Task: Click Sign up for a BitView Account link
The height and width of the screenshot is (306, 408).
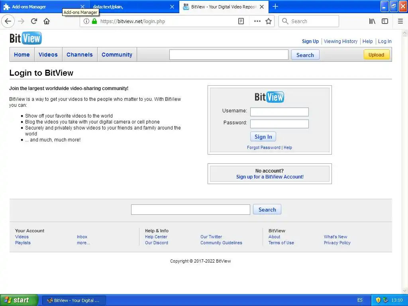Action: coord(270,177)
